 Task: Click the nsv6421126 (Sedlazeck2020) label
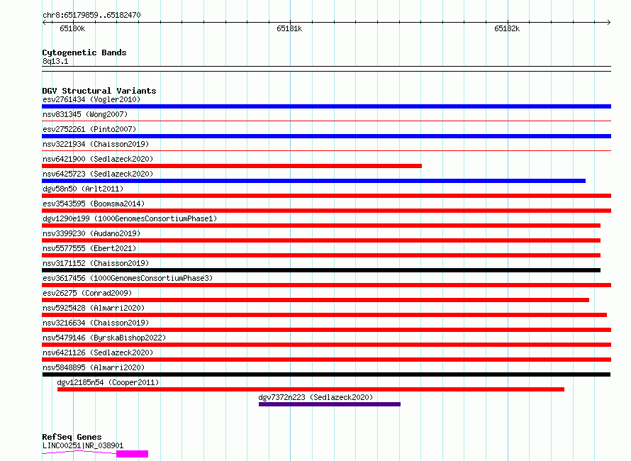point(98,352)
